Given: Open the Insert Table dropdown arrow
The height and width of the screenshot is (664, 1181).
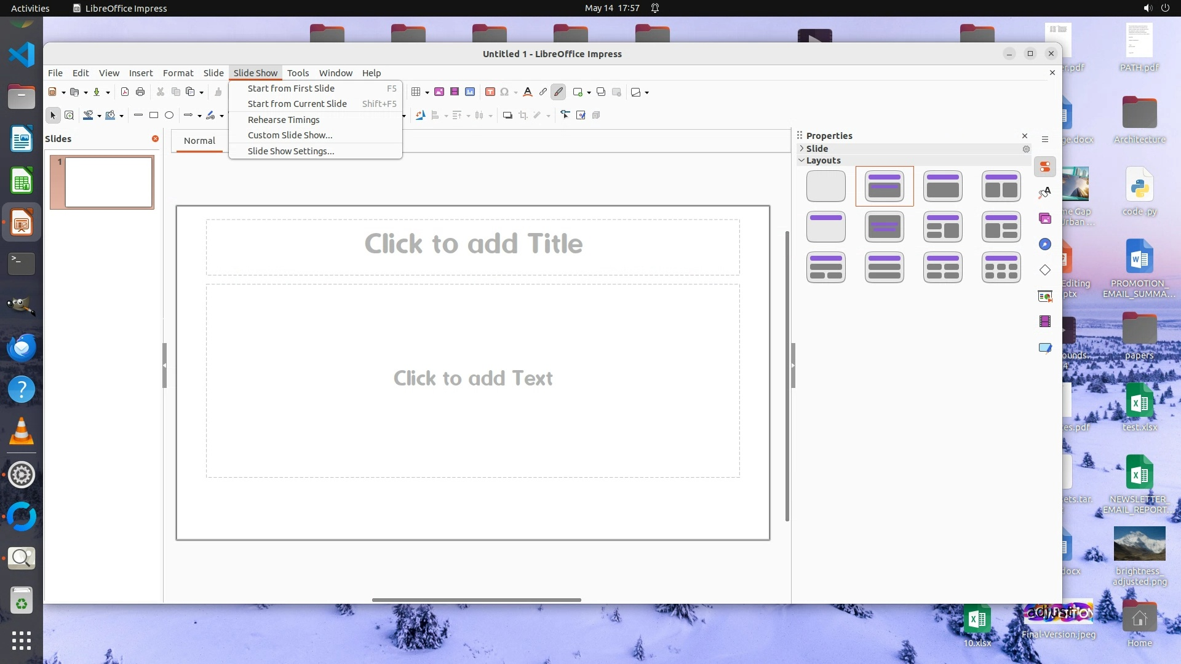Looking at the screenshot, I should coord(427,93).
